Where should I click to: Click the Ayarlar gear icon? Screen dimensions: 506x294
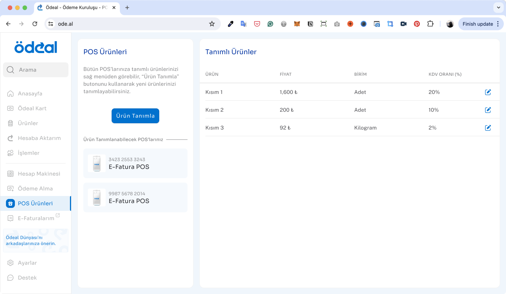click(10, 263)
